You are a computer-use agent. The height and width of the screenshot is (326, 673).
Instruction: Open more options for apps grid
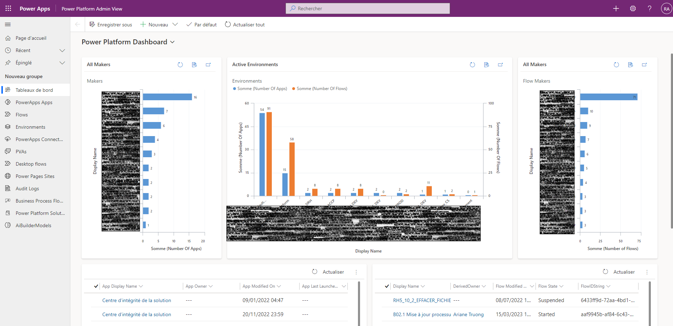pyautogui.click(x=356, y=272)
